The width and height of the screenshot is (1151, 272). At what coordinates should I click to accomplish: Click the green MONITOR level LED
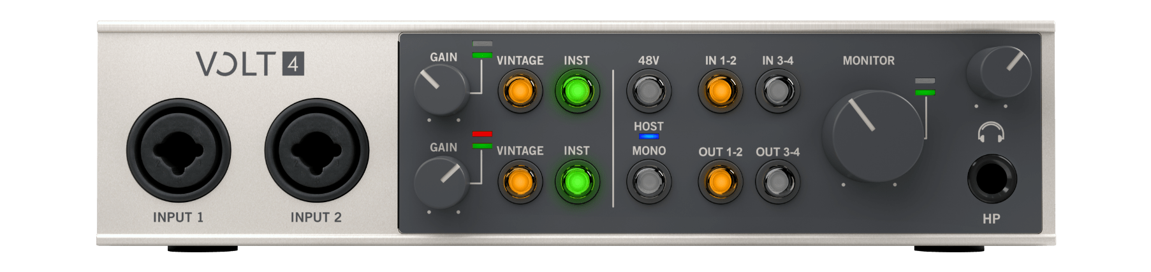pos(925,93)
